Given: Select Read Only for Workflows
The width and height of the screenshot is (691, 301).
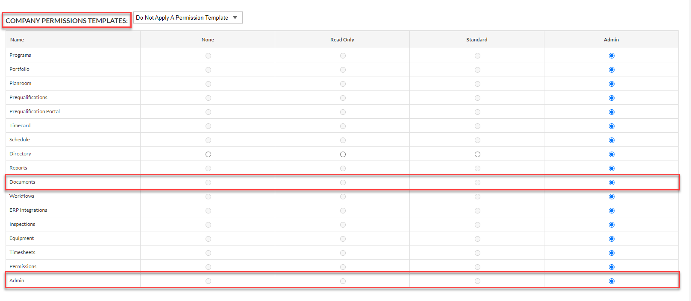Looking at the screenshot, I should (343, 196).
